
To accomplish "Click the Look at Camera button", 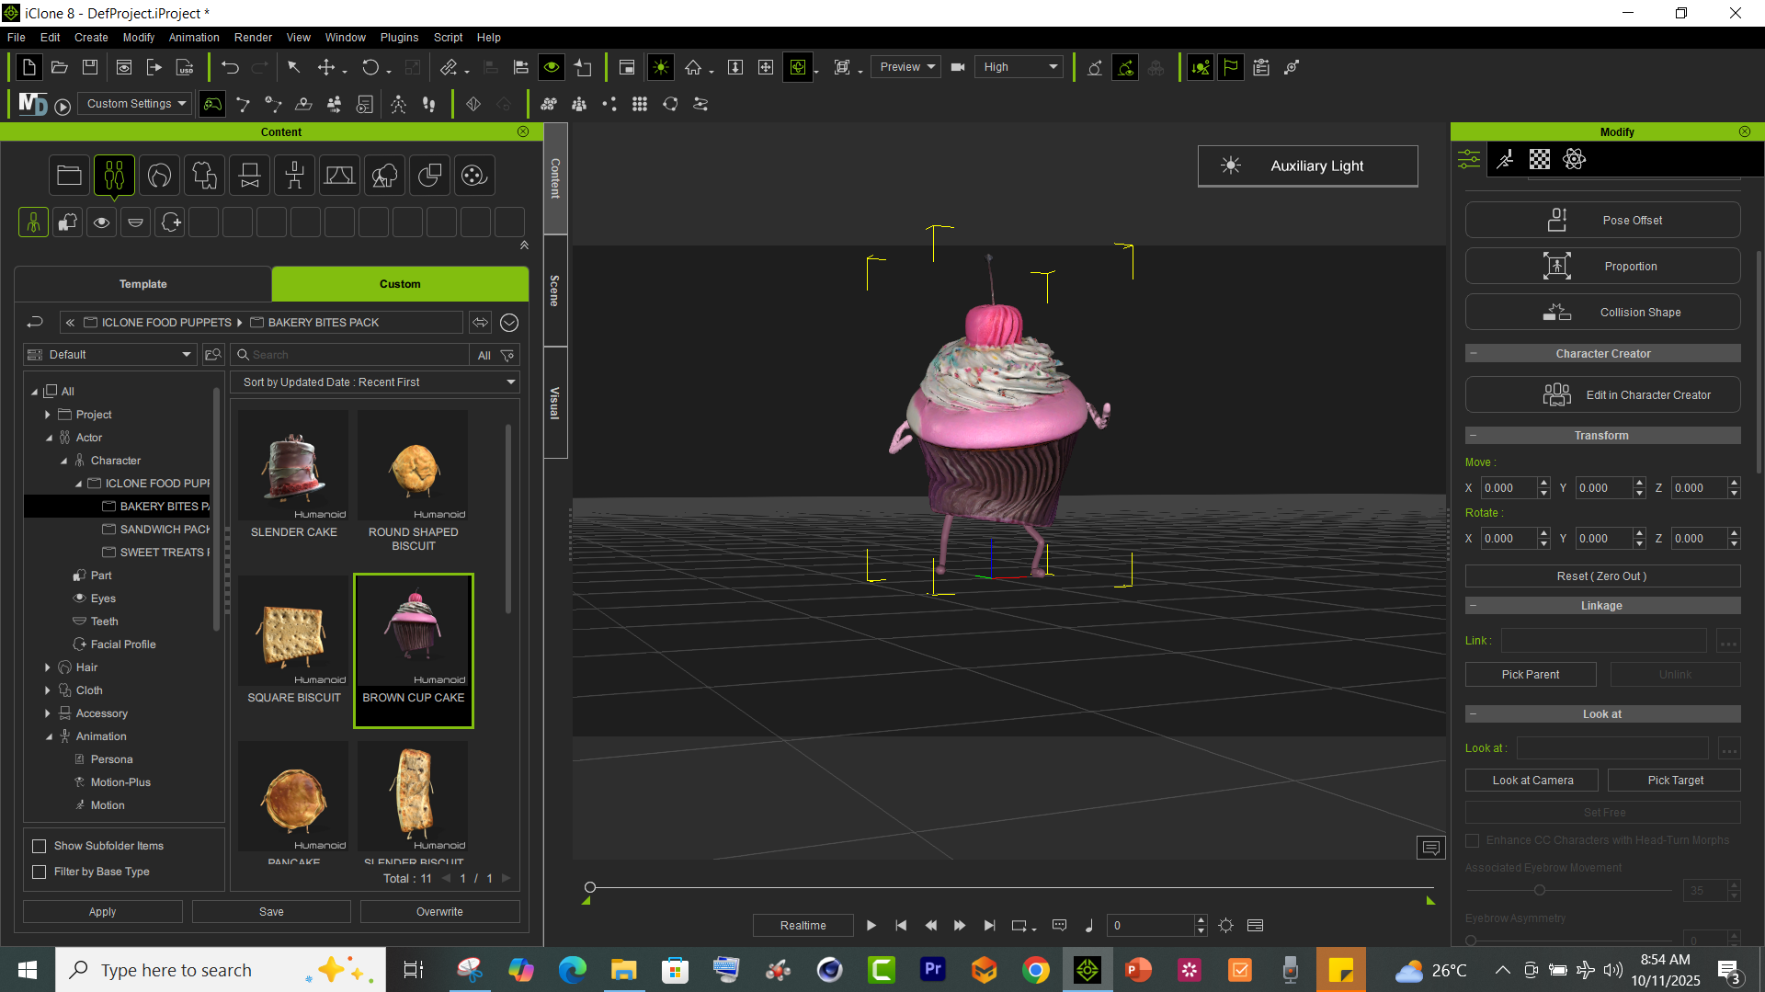I will pyautogui.click(x=1532, y=781).
